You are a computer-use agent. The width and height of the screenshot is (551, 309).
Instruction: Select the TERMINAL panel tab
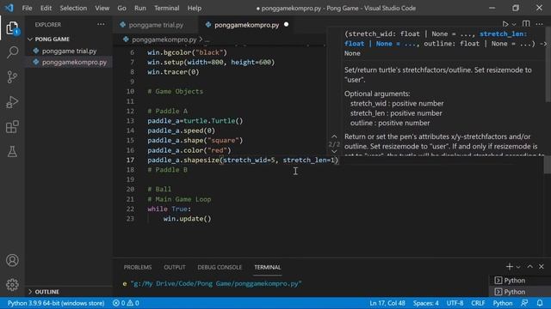click(268, 267)
